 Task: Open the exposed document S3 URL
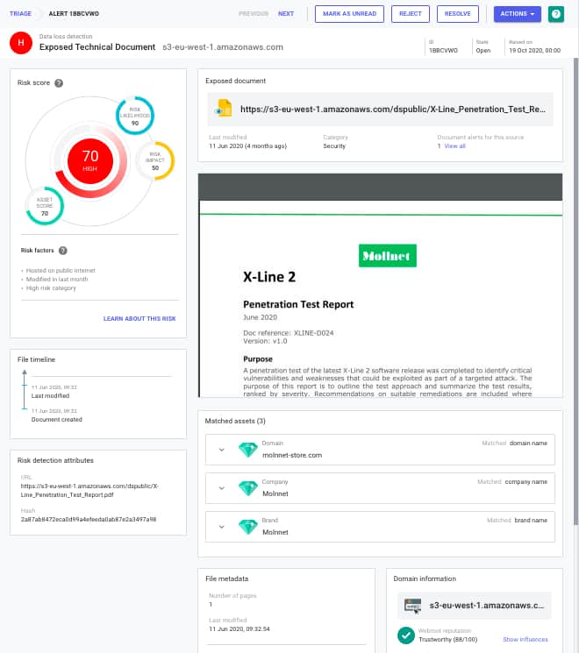click(393, 109)
